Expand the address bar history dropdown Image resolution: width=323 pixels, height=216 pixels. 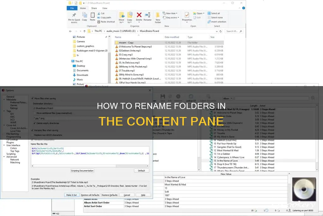(x=217, y=31)
